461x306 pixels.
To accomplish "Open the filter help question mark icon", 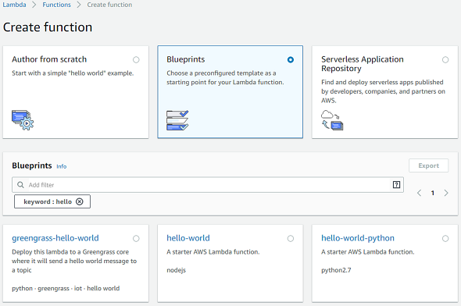I will [x=396, y=185].
